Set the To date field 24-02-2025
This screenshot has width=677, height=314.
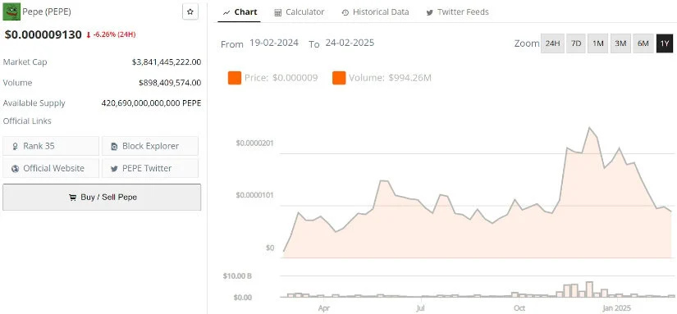pos(350,43)
